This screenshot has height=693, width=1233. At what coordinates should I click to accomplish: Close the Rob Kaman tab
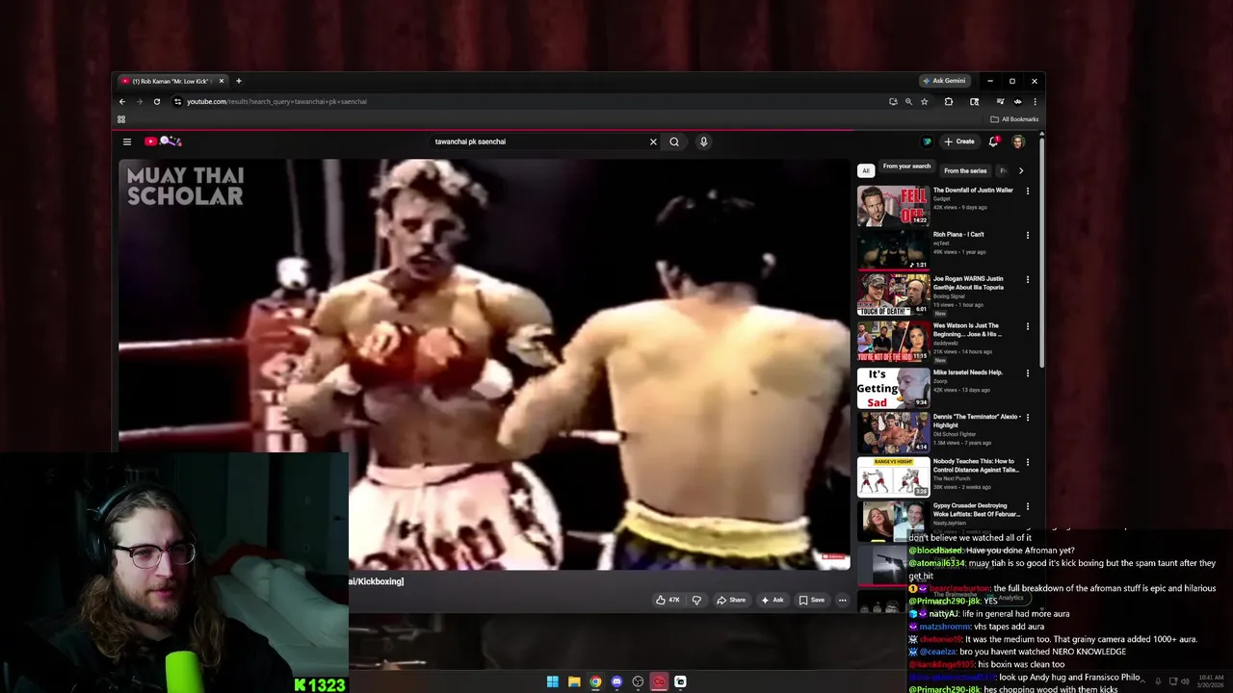pyautogui.click(x=222, y=81)
